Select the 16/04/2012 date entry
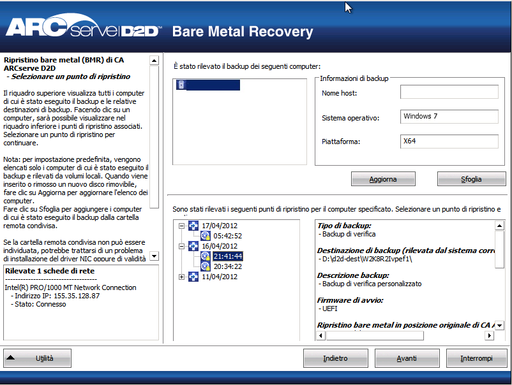This screenshot has height=385, width=512. click(220, 246)
